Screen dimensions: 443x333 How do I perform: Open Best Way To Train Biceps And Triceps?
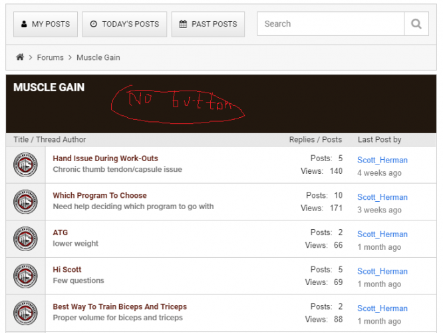pyautogui.click(x=120, y=307)
